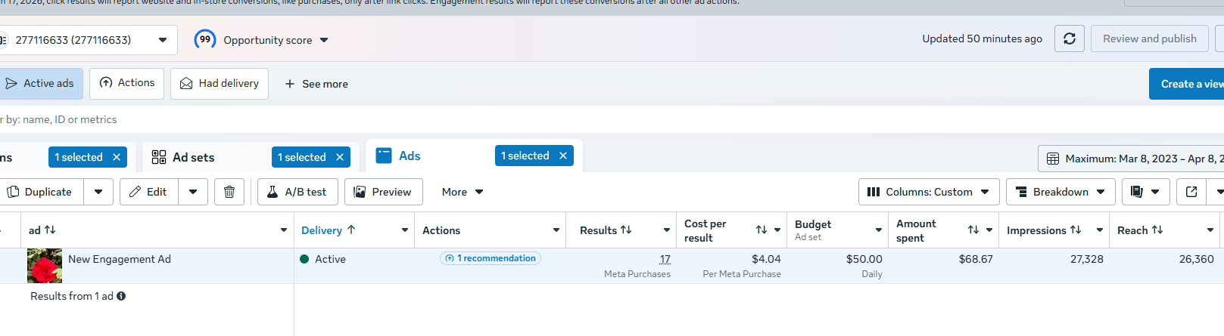Click the reports icon button
1224x336 pixels.
(1137, 192)
